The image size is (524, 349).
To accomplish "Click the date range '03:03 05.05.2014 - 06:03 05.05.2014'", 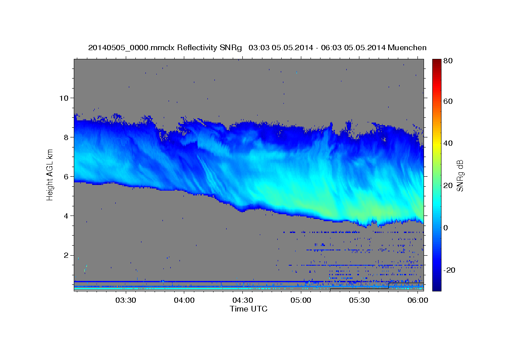I will 317,48.
